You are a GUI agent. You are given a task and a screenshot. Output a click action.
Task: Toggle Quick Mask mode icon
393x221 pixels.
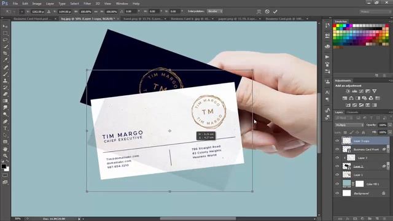5,176
